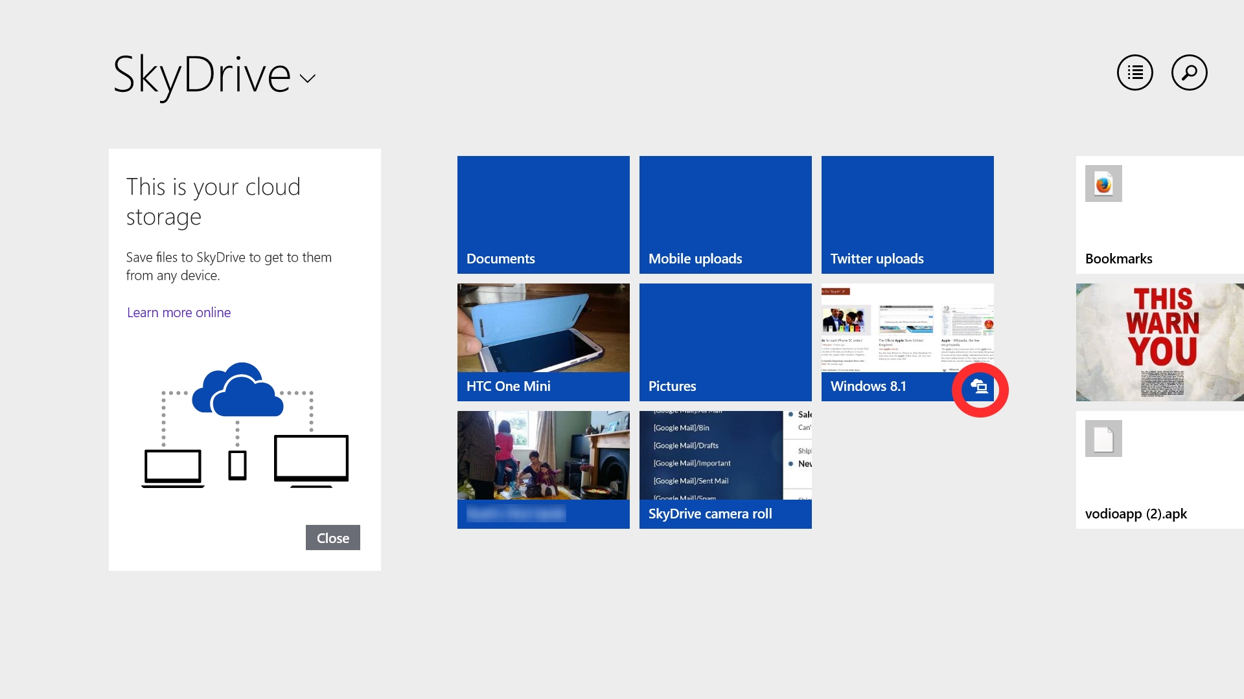Open the Pictures folder tile
This screenshot has height=699, width=1244.
click(726, 342)
